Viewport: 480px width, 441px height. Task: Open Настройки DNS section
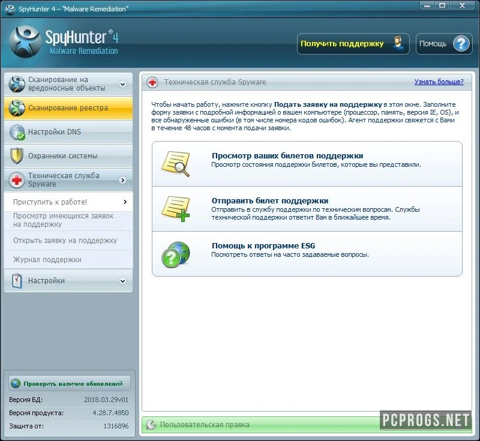click(68, 132)
